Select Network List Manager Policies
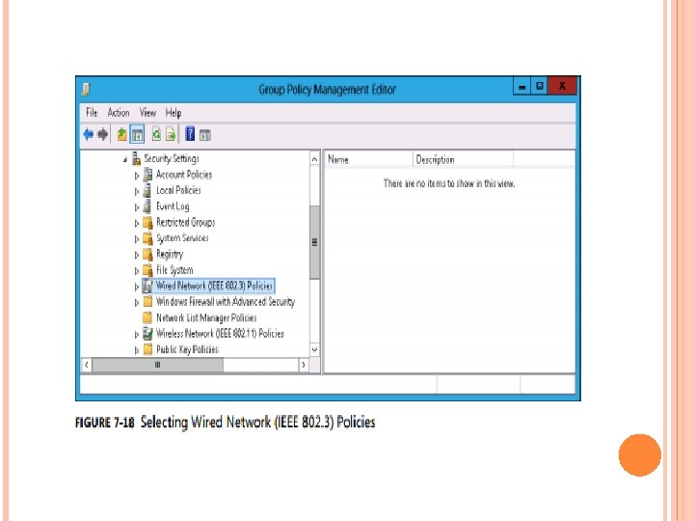The height and width of the screenshot is (521, 694). pos(206,317)
